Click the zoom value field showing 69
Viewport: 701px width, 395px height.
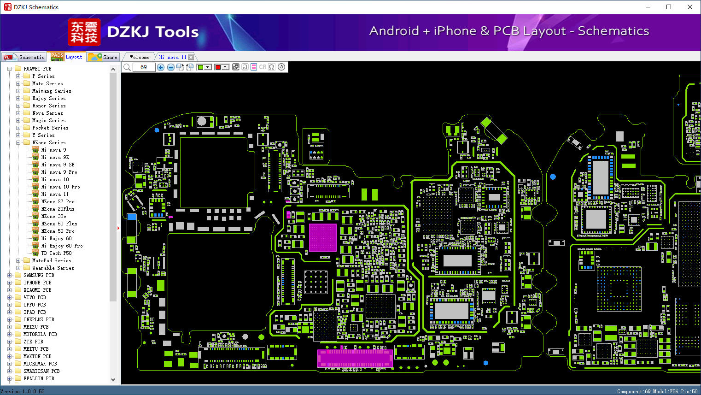[144, 67]
